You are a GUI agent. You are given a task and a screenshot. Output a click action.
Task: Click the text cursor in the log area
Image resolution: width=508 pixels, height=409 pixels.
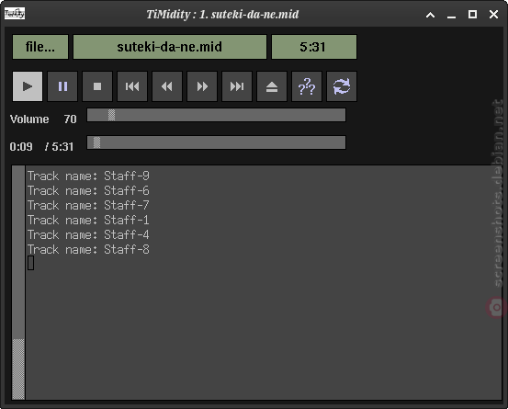(x=31, y=263)
